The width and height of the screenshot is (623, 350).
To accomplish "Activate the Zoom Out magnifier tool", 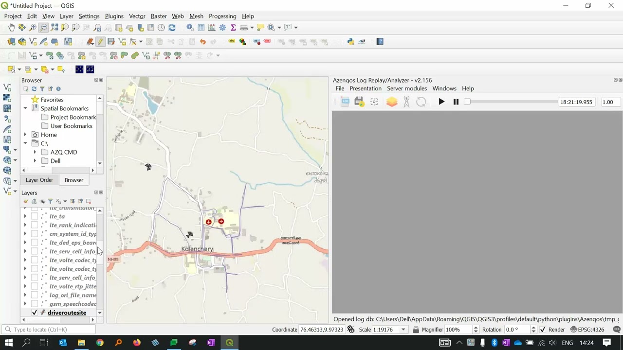I will coord(43,28).
